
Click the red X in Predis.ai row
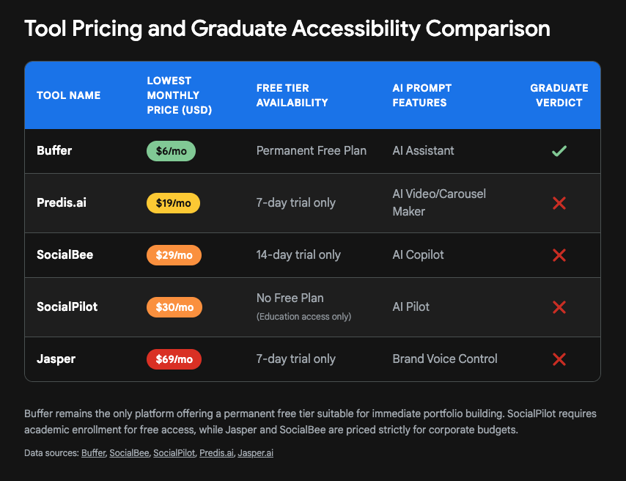point(559,203)
